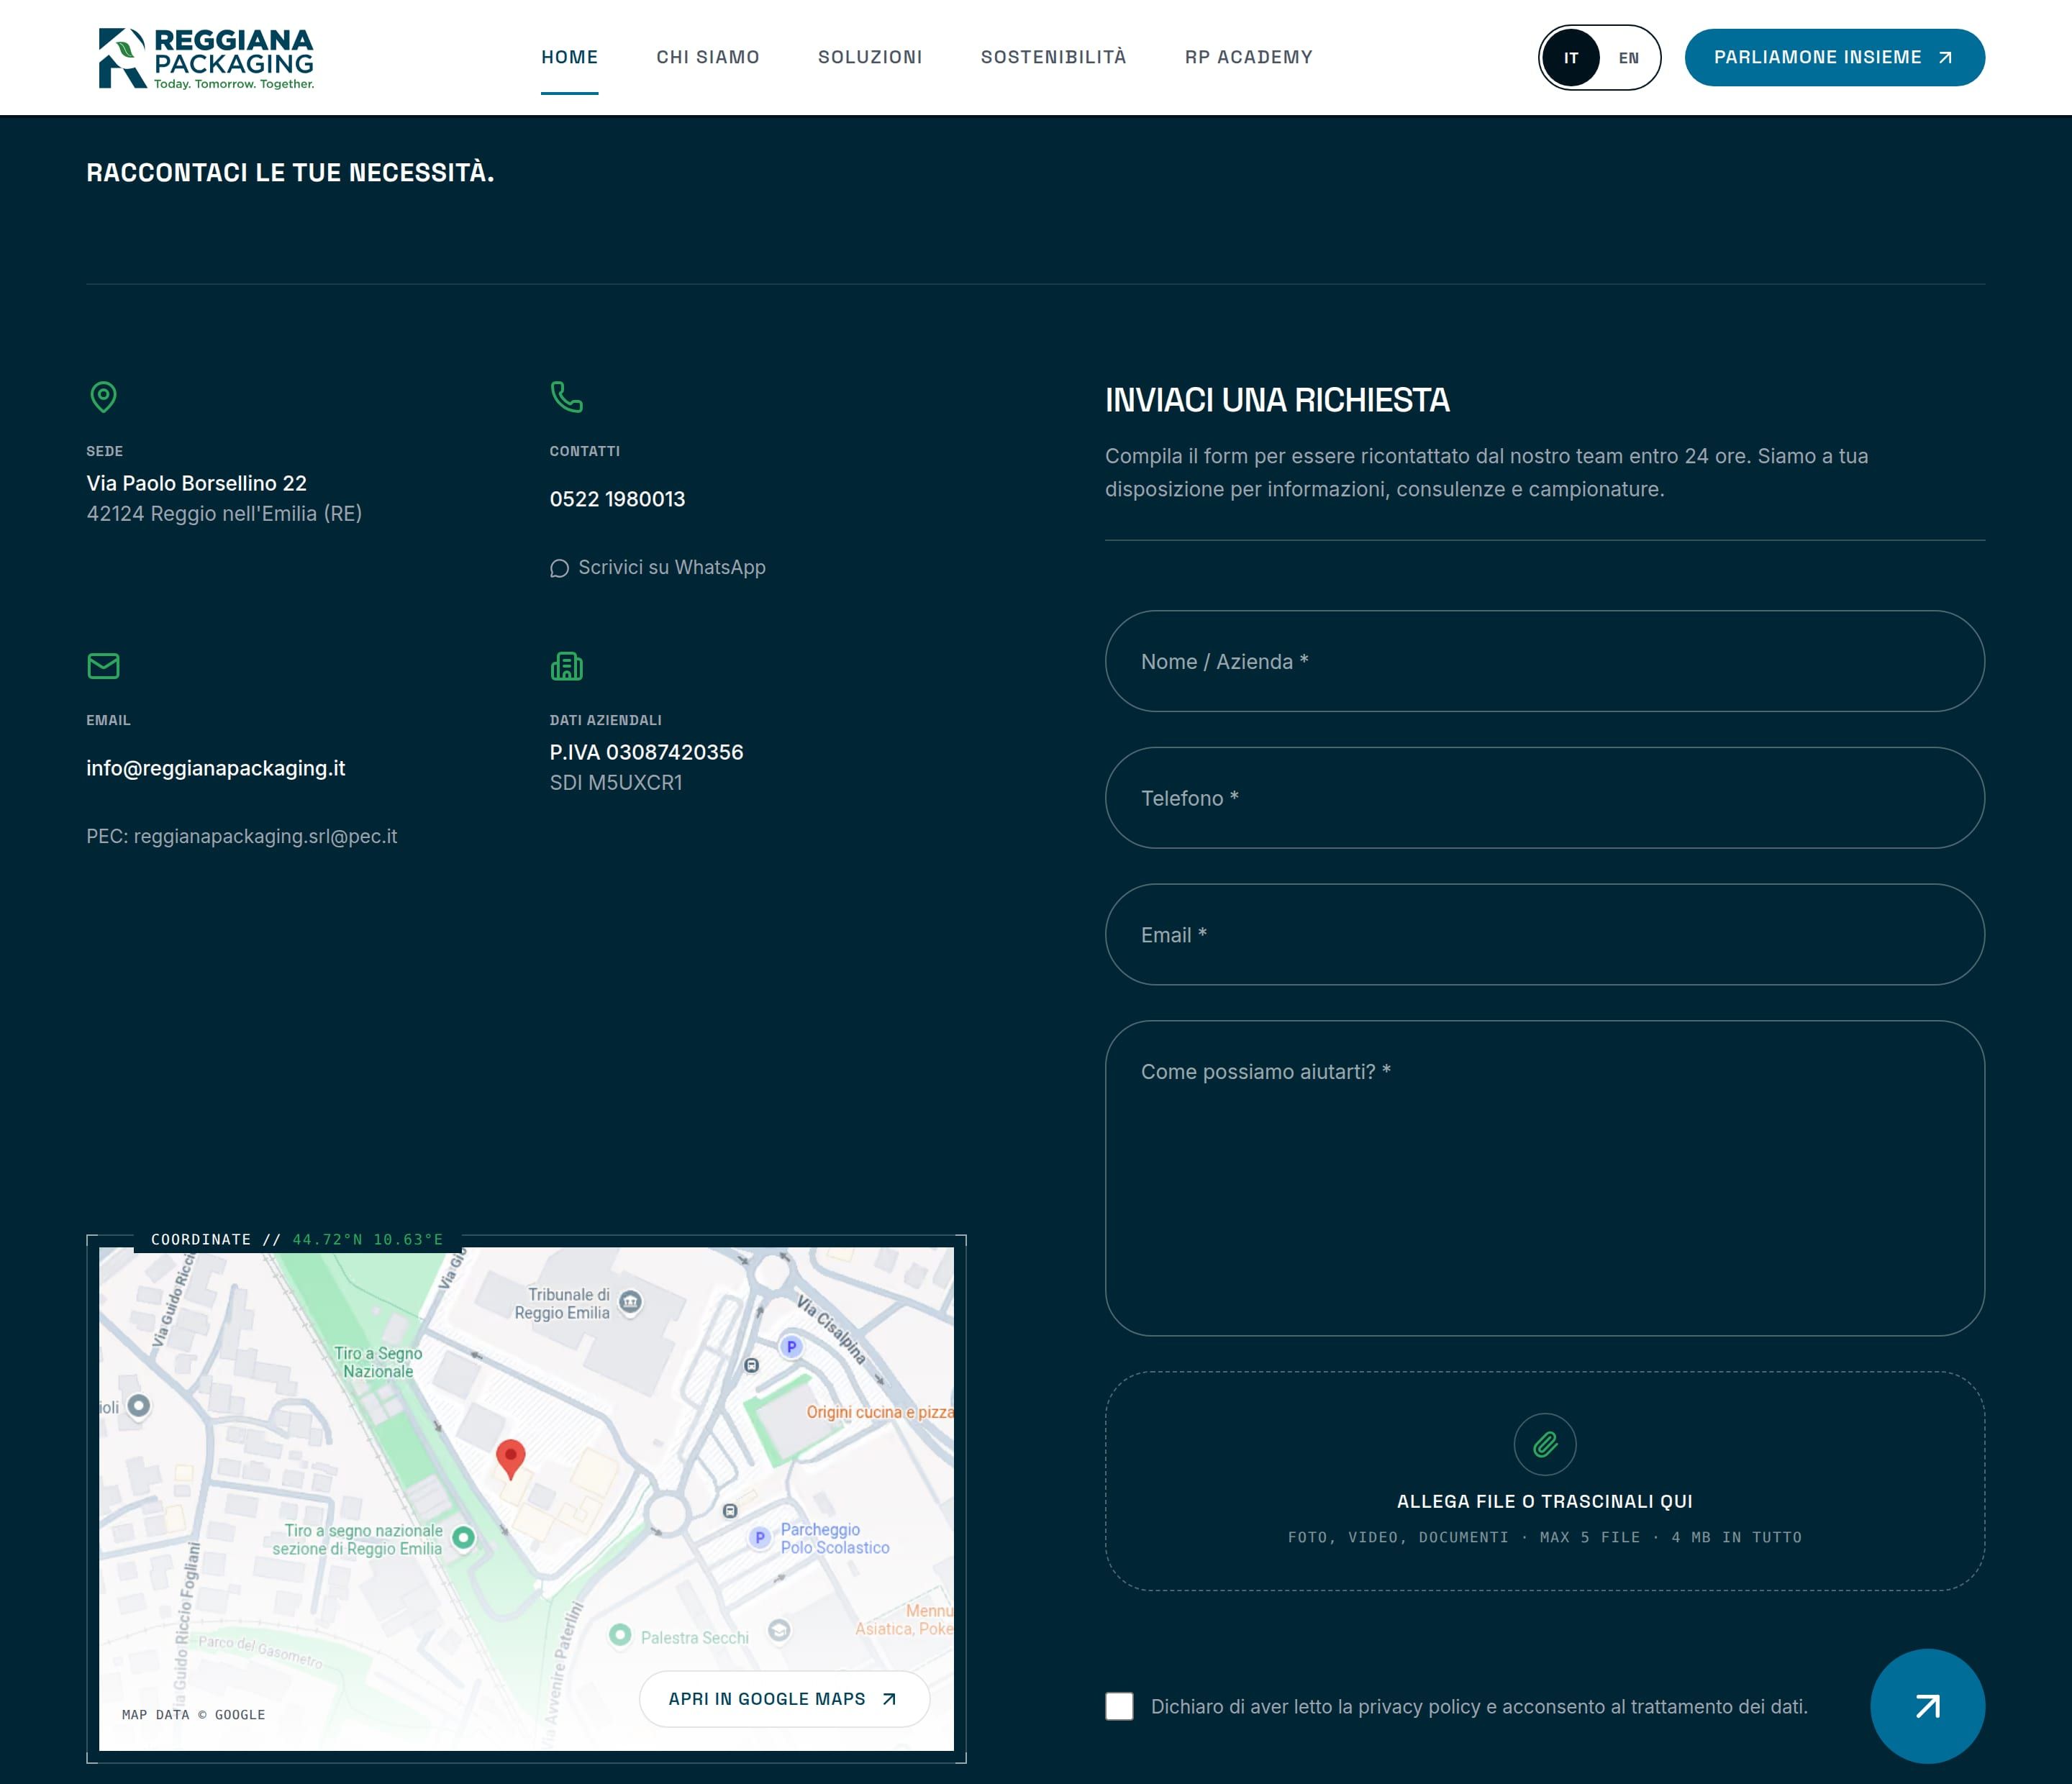Open the Home menu item
This screenshot has width=2072, height=1784.
(x=569, y=57)
